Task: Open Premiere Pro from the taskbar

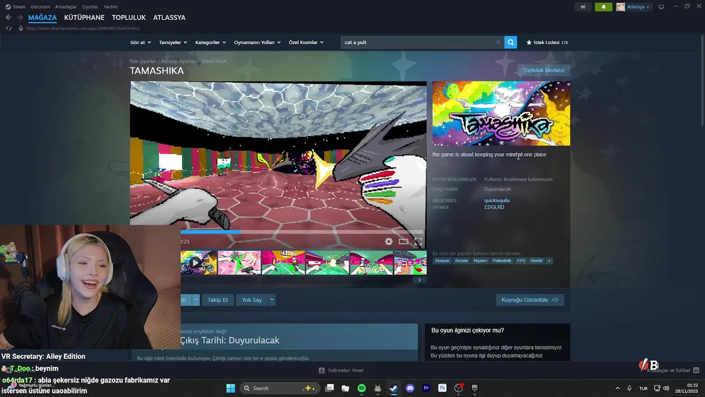Action: point(426,388)
